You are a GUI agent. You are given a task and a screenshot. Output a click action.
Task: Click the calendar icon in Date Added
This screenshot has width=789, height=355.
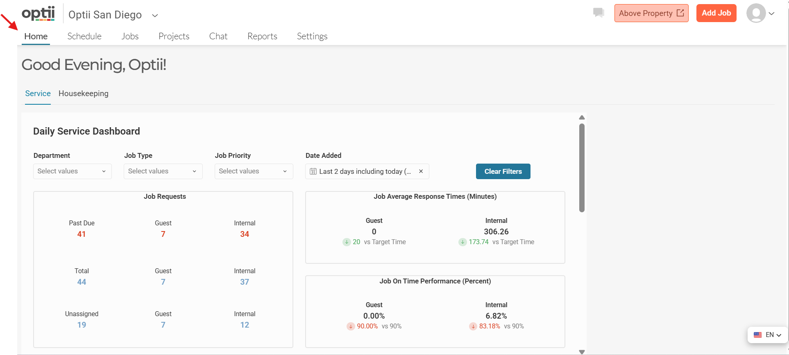313,171
